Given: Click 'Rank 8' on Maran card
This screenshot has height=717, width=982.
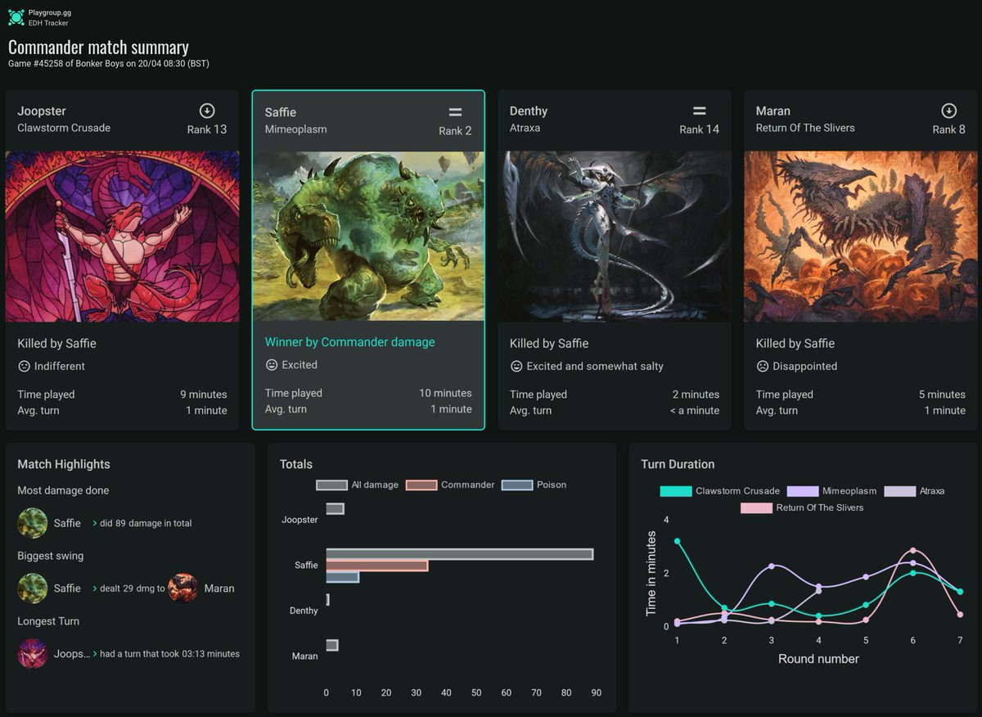Looking at the screenshot, I should coord(948,129).
